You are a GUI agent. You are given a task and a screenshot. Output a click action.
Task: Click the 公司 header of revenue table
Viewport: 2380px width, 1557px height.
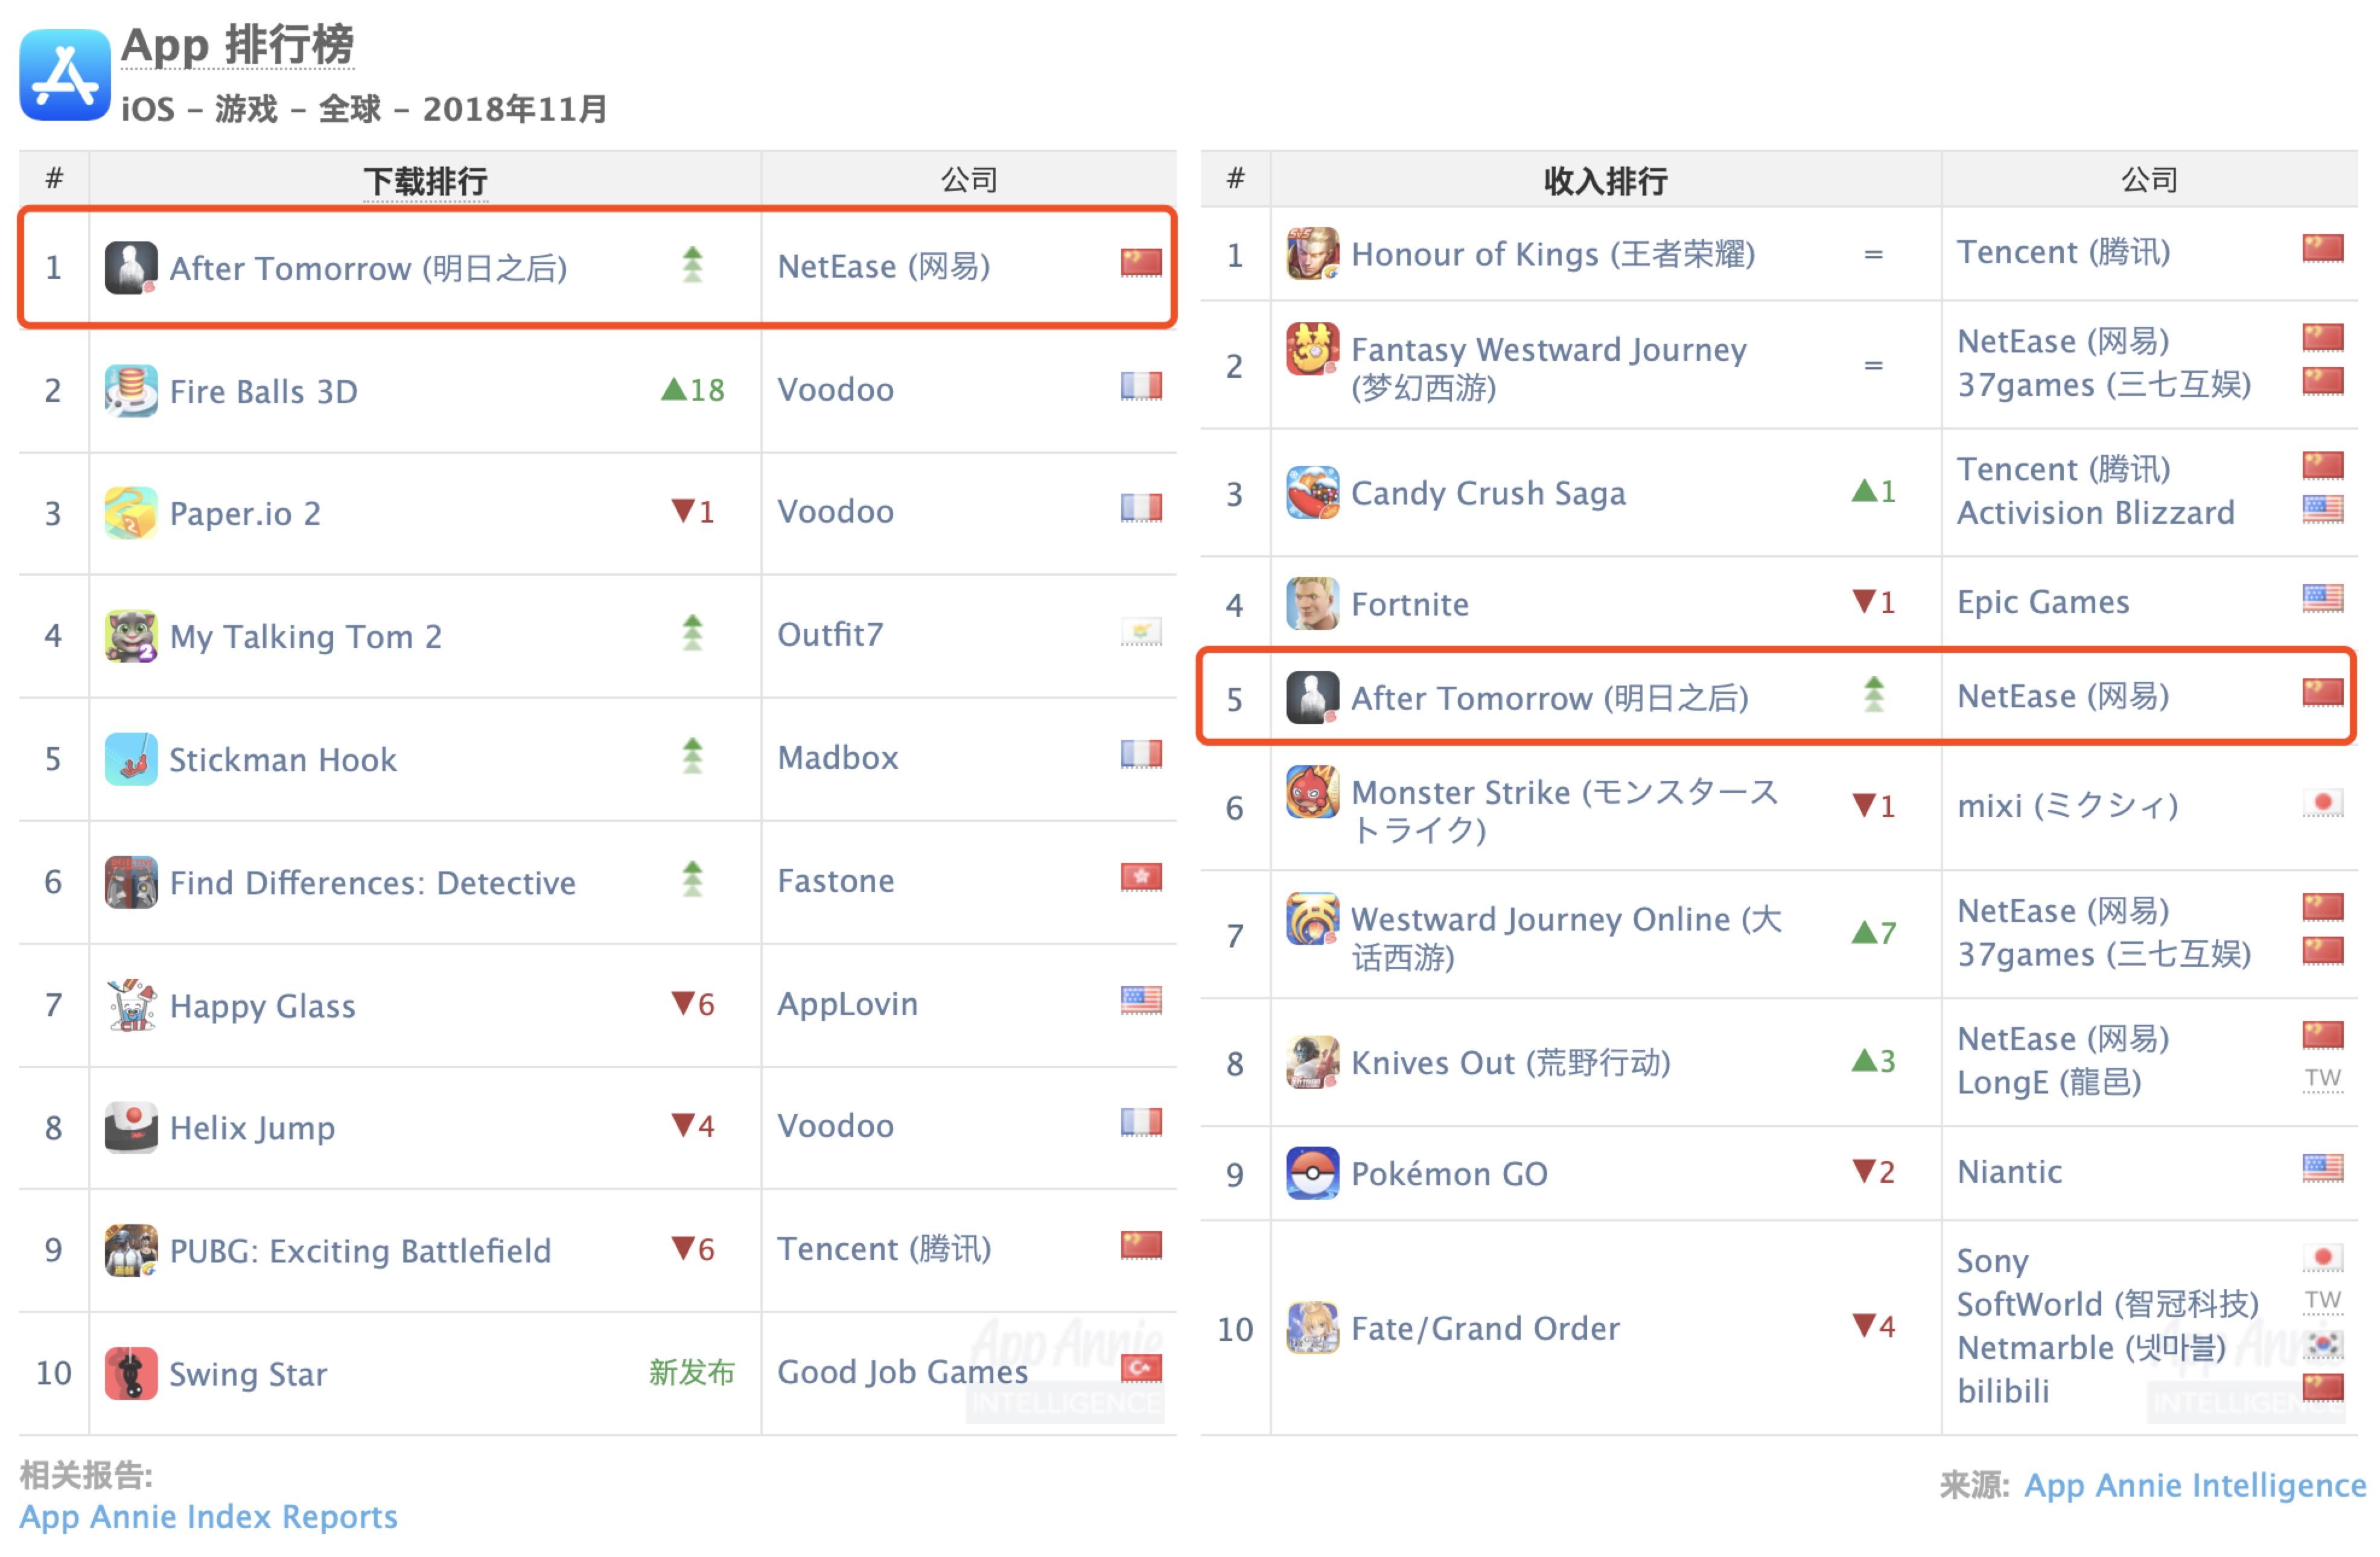2149,180
